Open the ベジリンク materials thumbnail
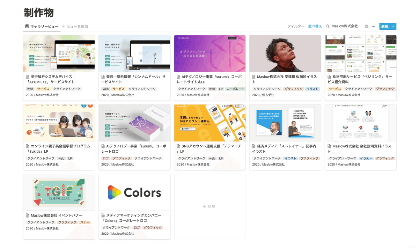 tap(361, 53)
